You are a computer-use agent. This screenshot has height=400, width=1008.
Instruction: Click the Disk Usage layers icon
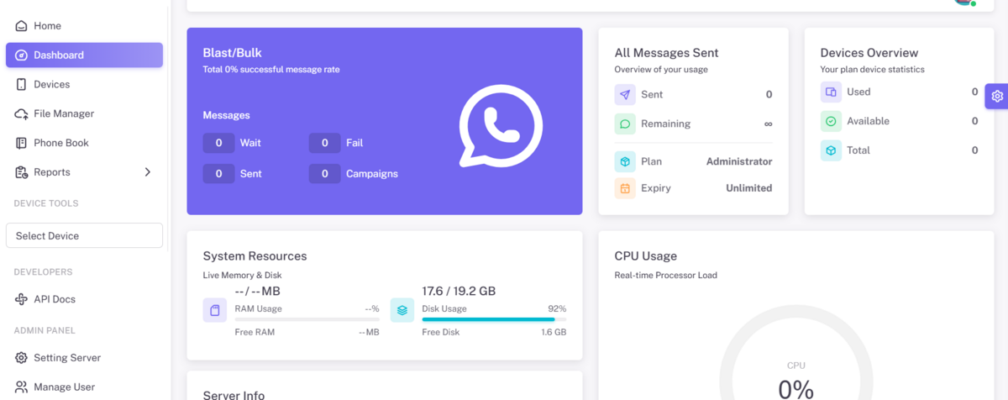[402, 310]
